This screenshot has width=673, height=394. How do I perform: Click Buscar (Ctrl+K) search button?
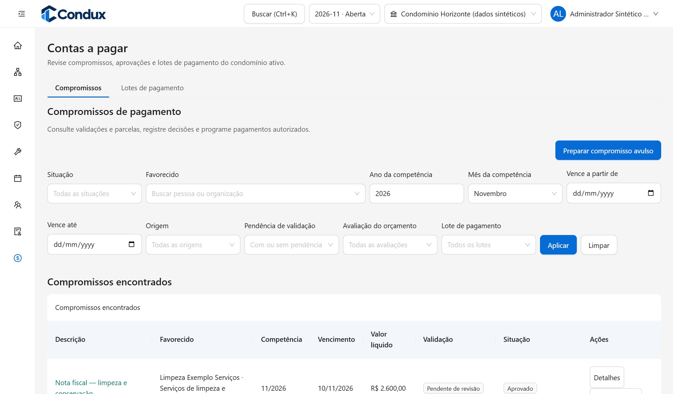pos(274,14)
